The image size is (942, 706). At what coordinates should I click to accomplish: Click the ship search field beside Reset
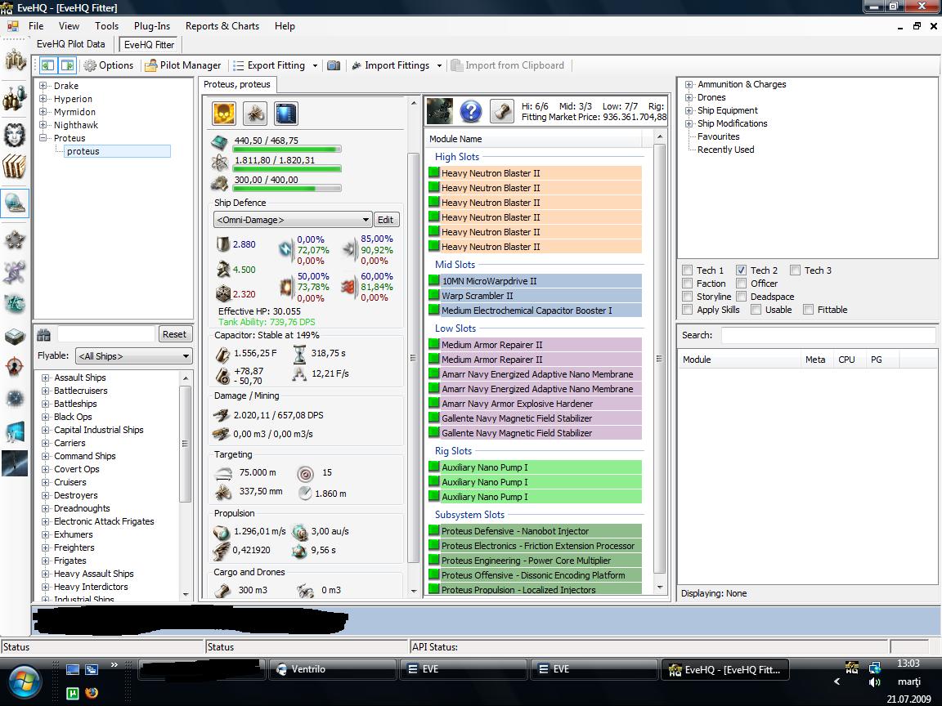(106, 334)
